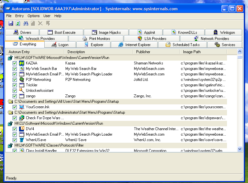Uncheck the My Web Search Bar entry
The image size is (248, 183).
click(x=15, y=69)
